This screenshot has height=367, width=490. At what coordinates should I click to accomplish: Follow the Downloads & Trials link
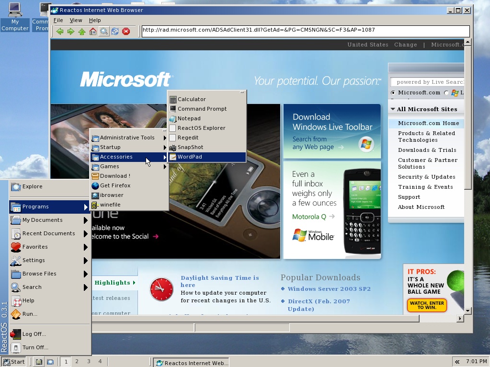tap(427, 150)
